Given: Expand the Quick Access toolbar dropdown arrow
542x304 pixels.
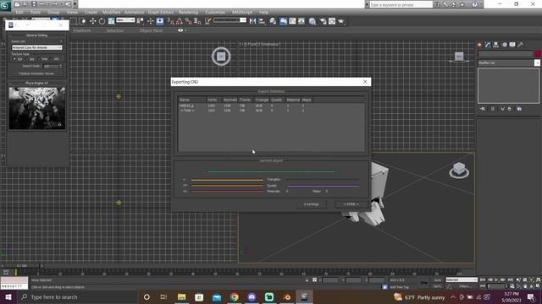Looking at the screenshot, I should pyautogui.click(x=75, y=4).
